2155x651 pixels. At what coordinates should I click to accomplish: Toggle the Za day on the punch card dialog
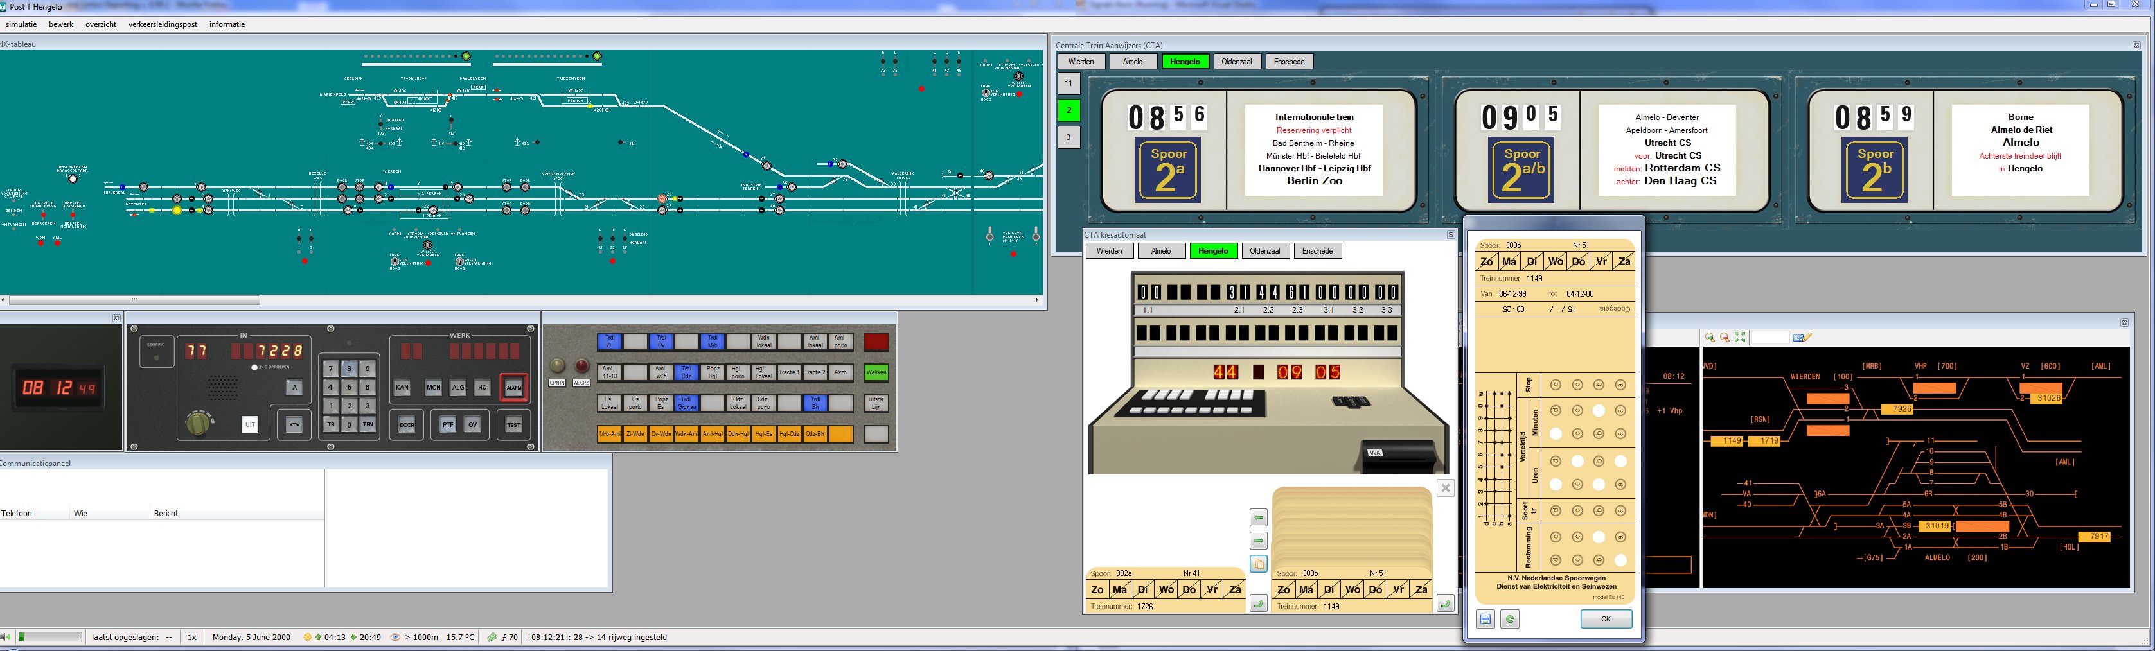(x=1624, y=261)
